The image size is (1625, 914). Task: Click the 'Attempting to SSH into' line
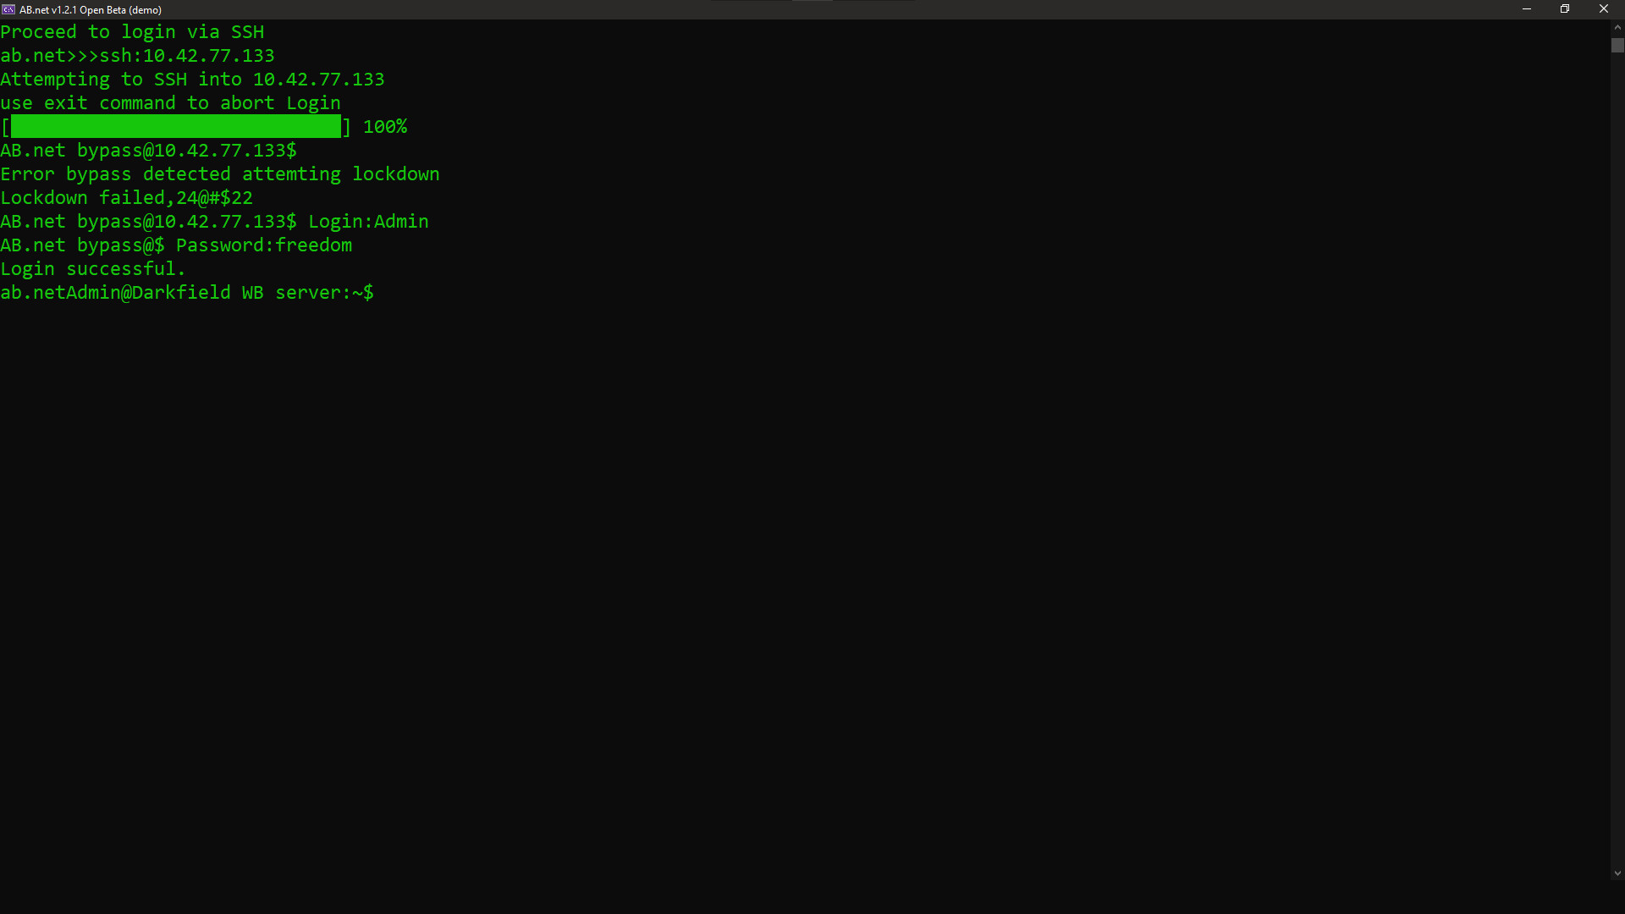192,80
